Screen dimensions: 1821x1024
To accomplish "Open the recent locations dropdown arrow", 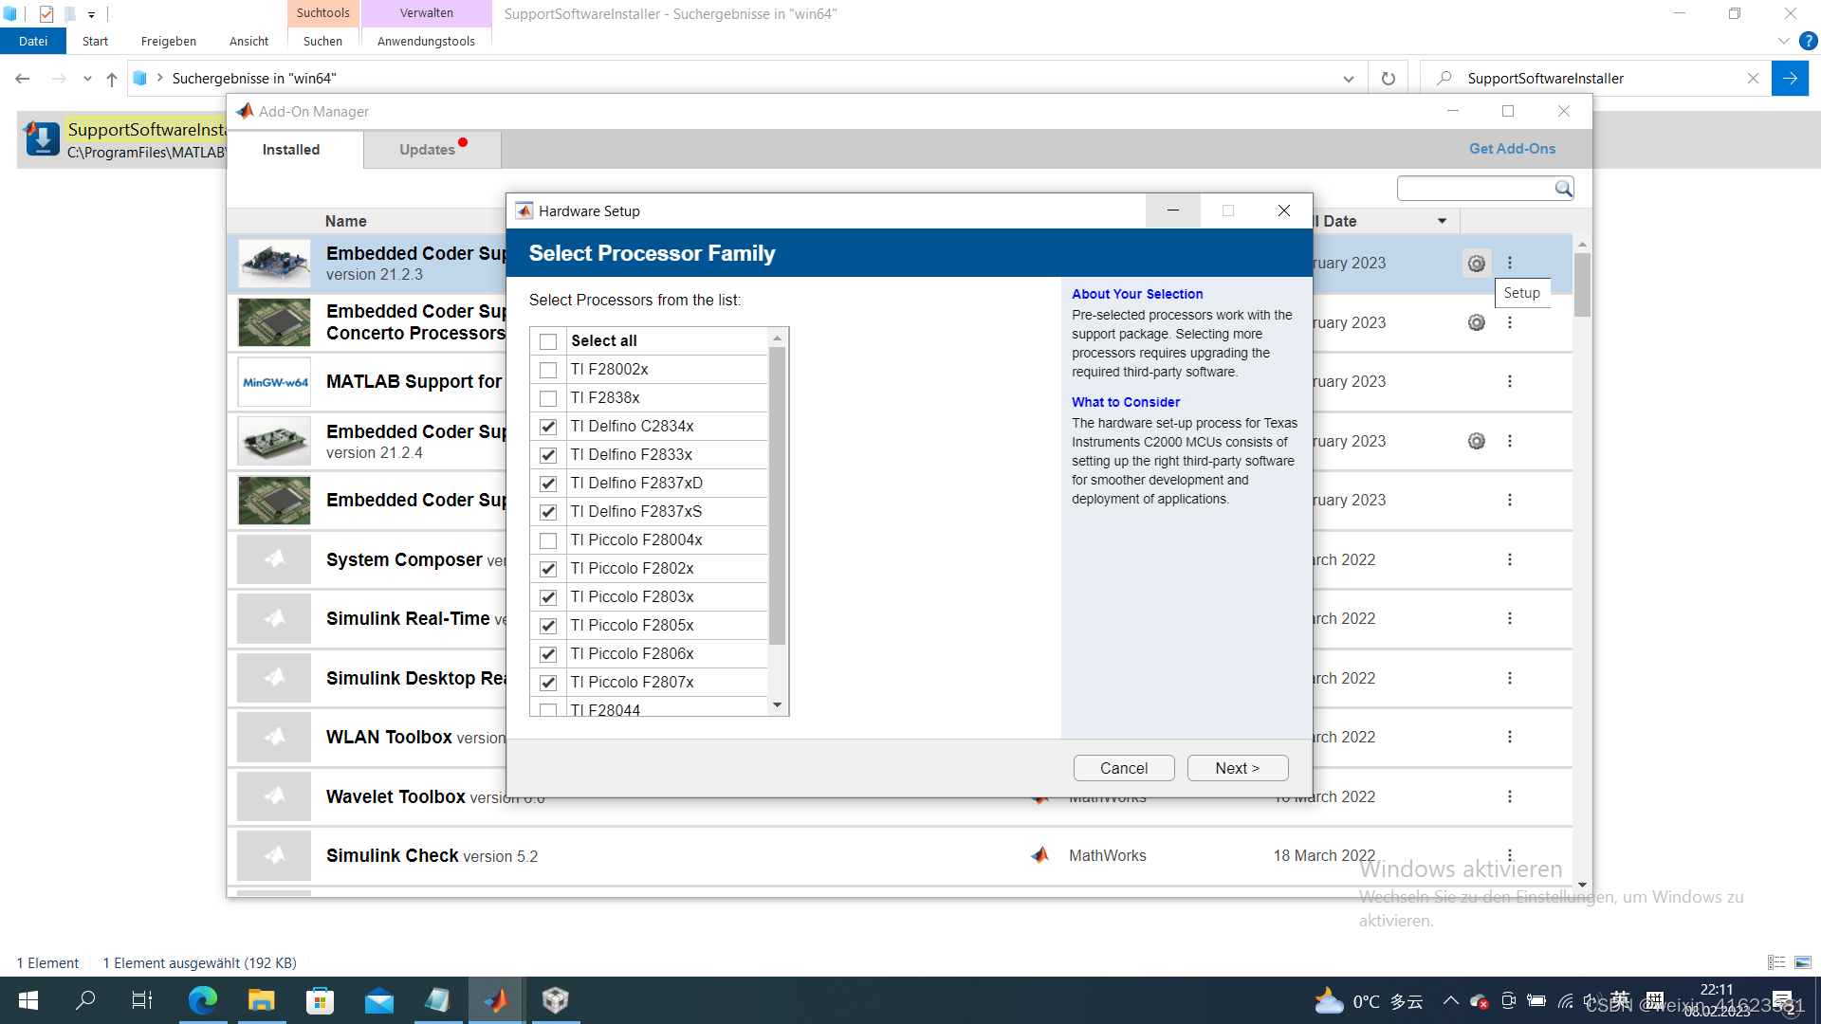I will tap(87, 79).
